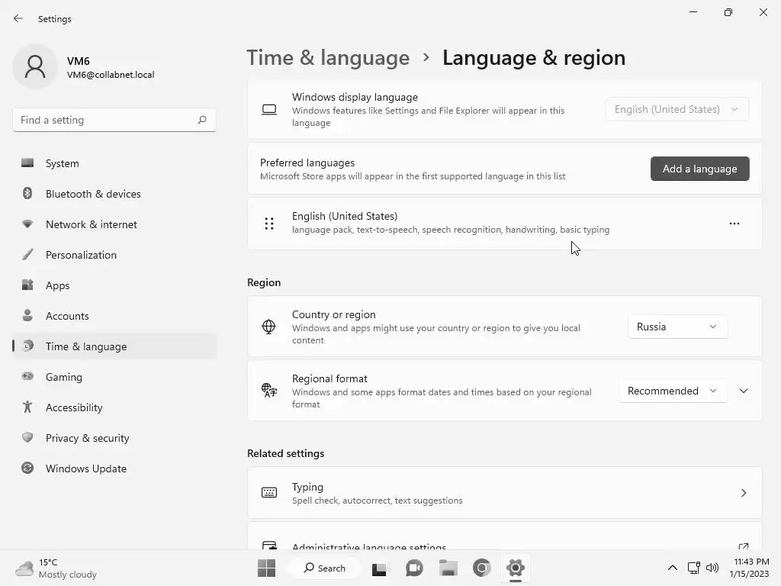This screenshot has width=781, height=586.
Task: Expand the Regional format details chevron
Action: [744, 391]
